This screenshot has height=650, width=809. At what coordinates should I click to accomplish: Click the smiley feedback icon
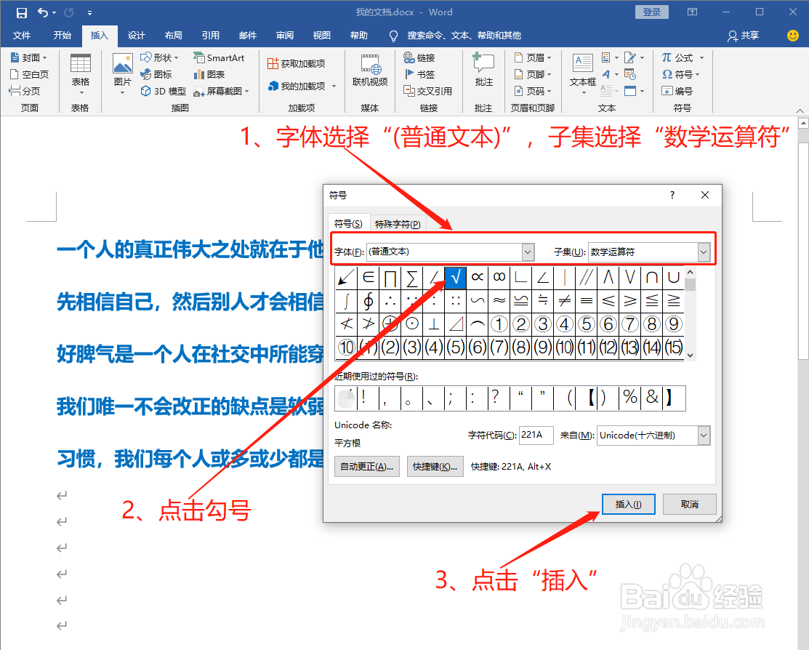[x=793, y=35]
